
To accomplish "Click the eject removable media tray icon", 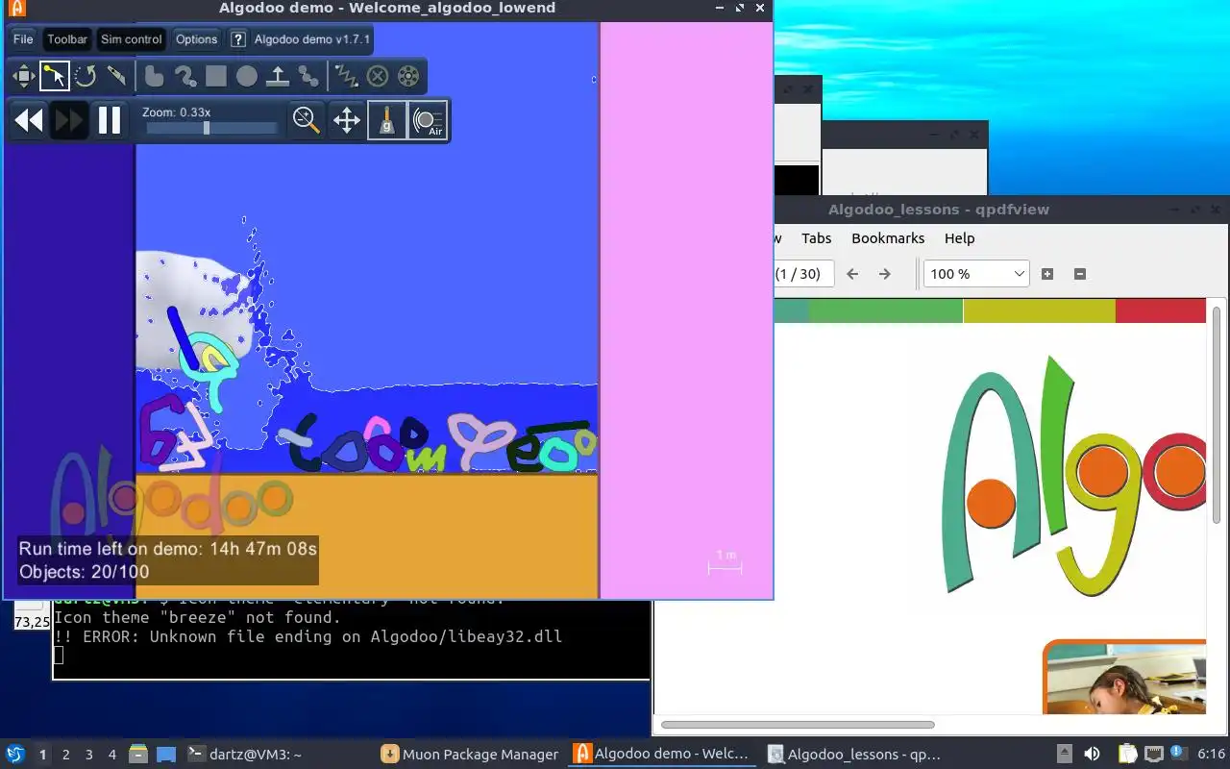I will (x=1065, y=754).
